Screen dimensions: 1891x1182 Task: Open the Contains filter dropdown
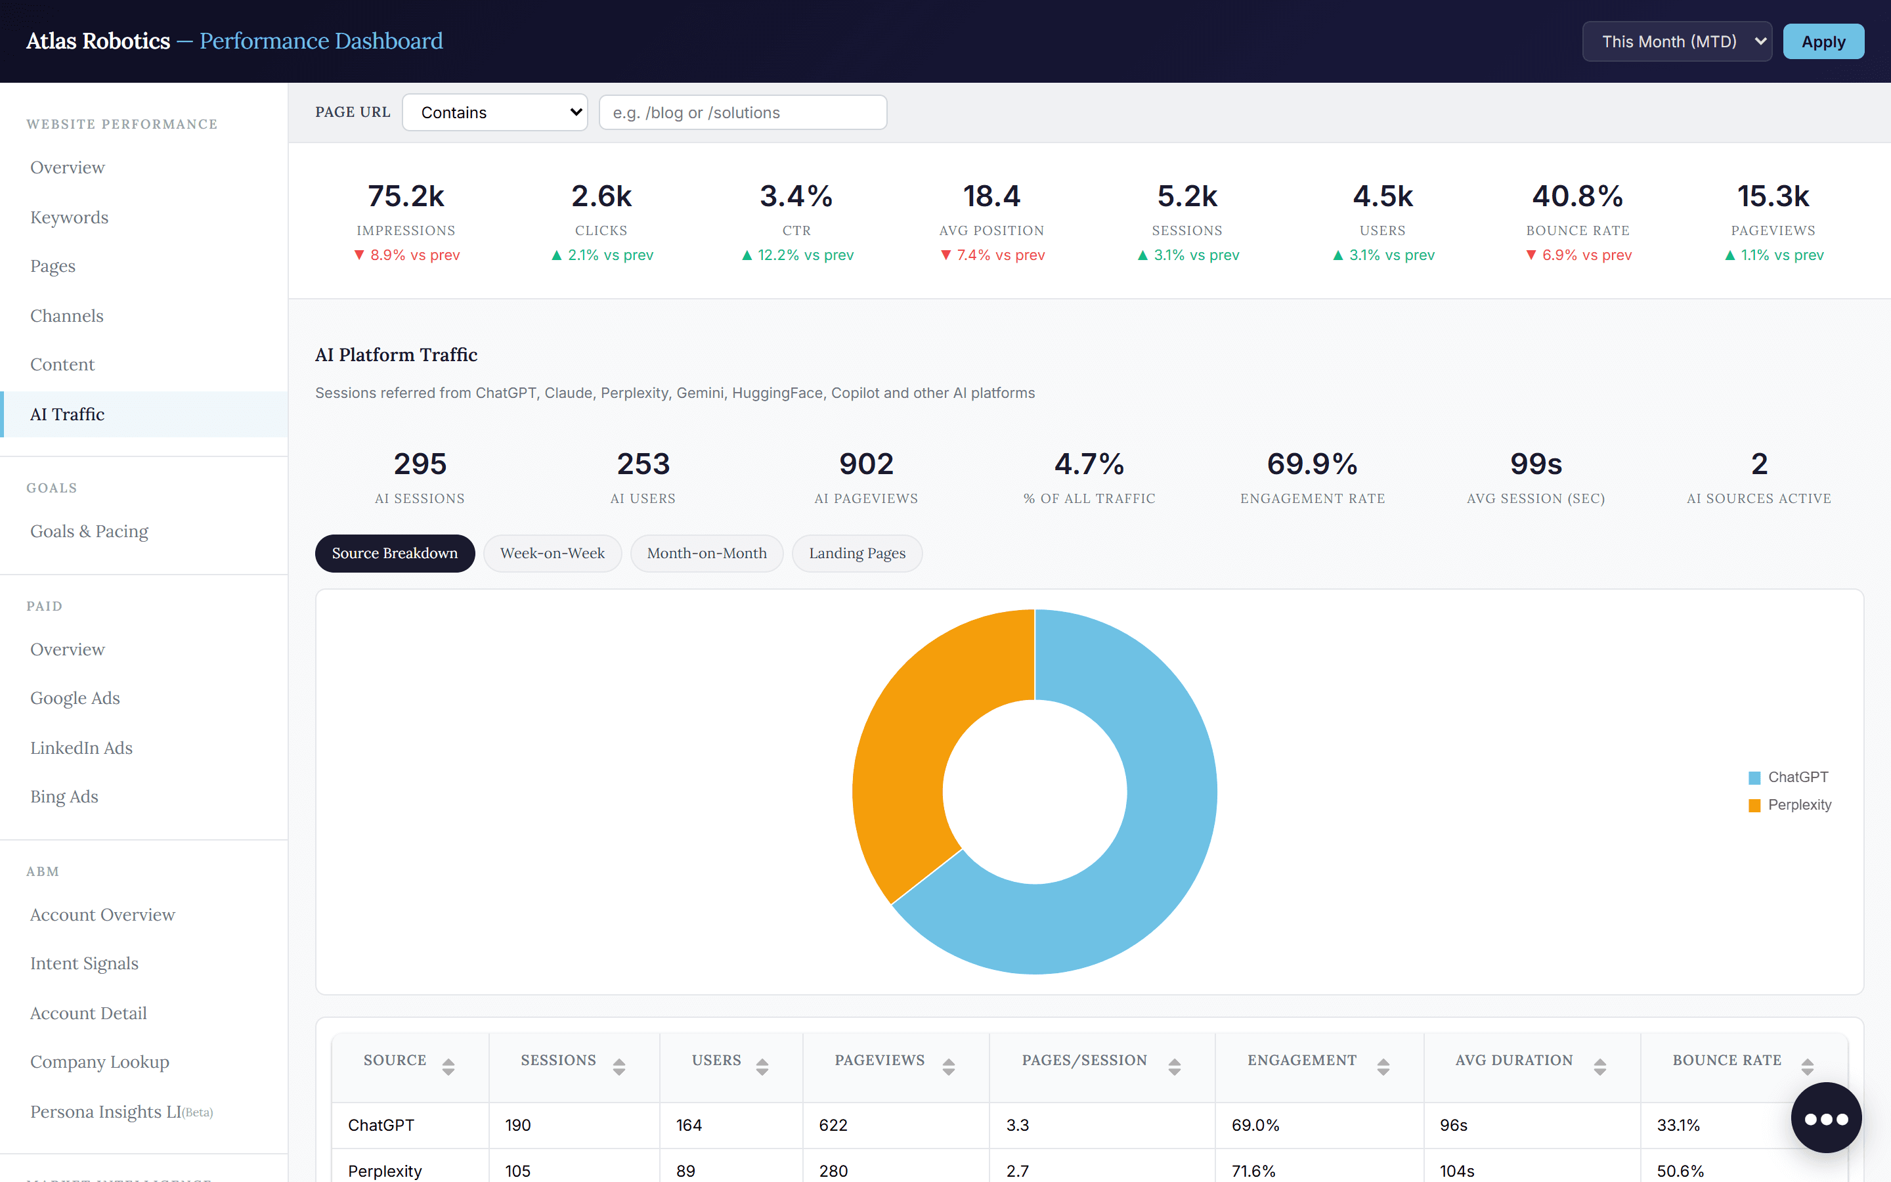[x=494, y=112]
